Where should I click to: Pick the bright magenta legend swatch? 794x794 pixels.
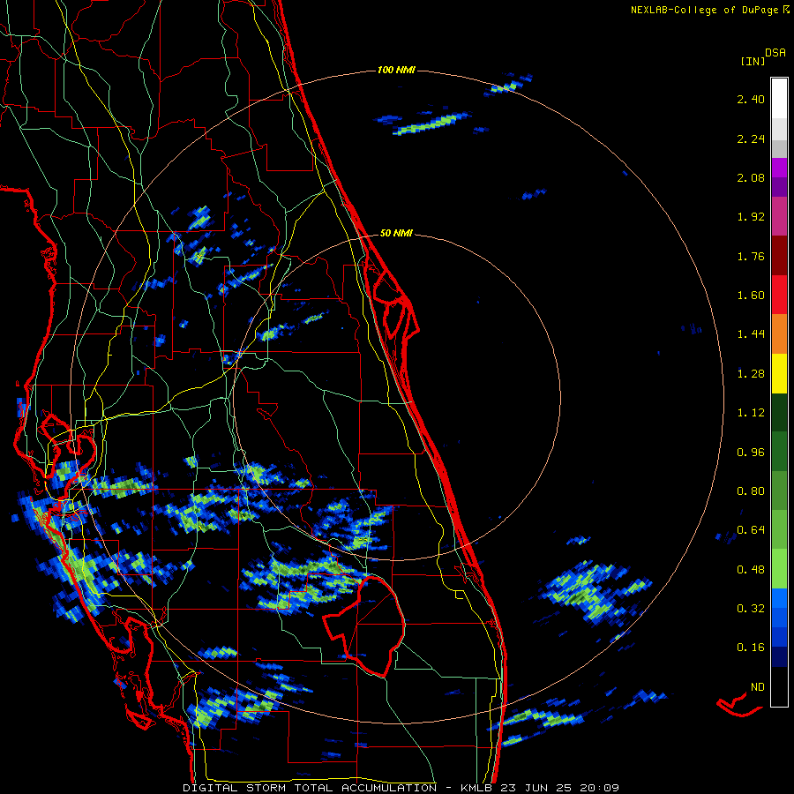779,168
